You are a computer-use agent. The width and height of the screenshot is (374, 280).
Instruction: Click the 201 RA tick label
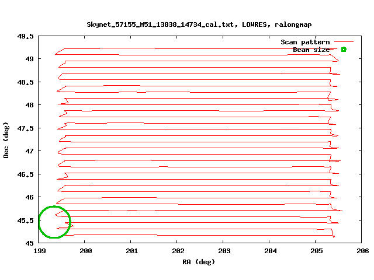131,251
